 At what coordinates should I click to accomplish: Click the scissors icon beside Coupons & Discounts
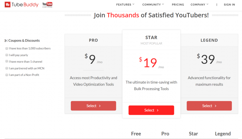pyautogui.click(x=6, y=41)
